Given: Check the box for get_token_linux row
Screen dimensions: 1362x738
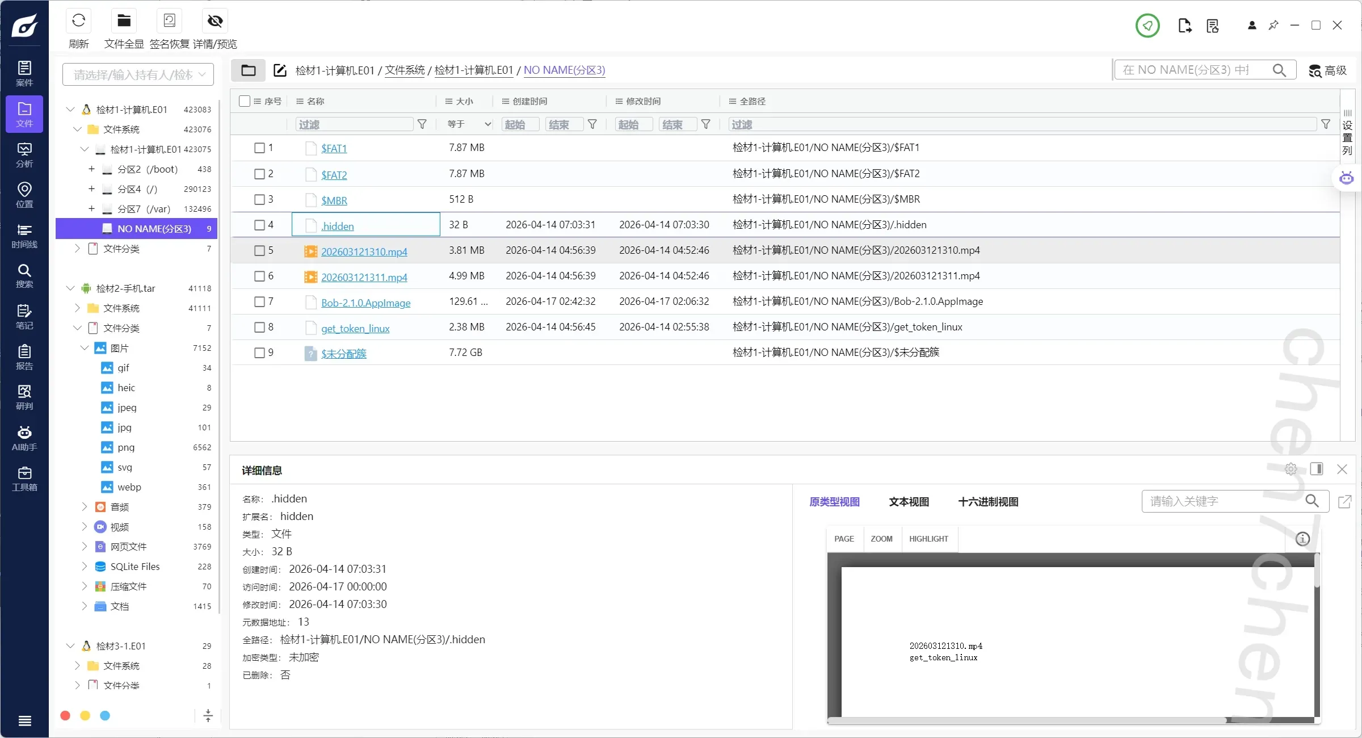Looking at the screenshot, I should tap(259, 328).
